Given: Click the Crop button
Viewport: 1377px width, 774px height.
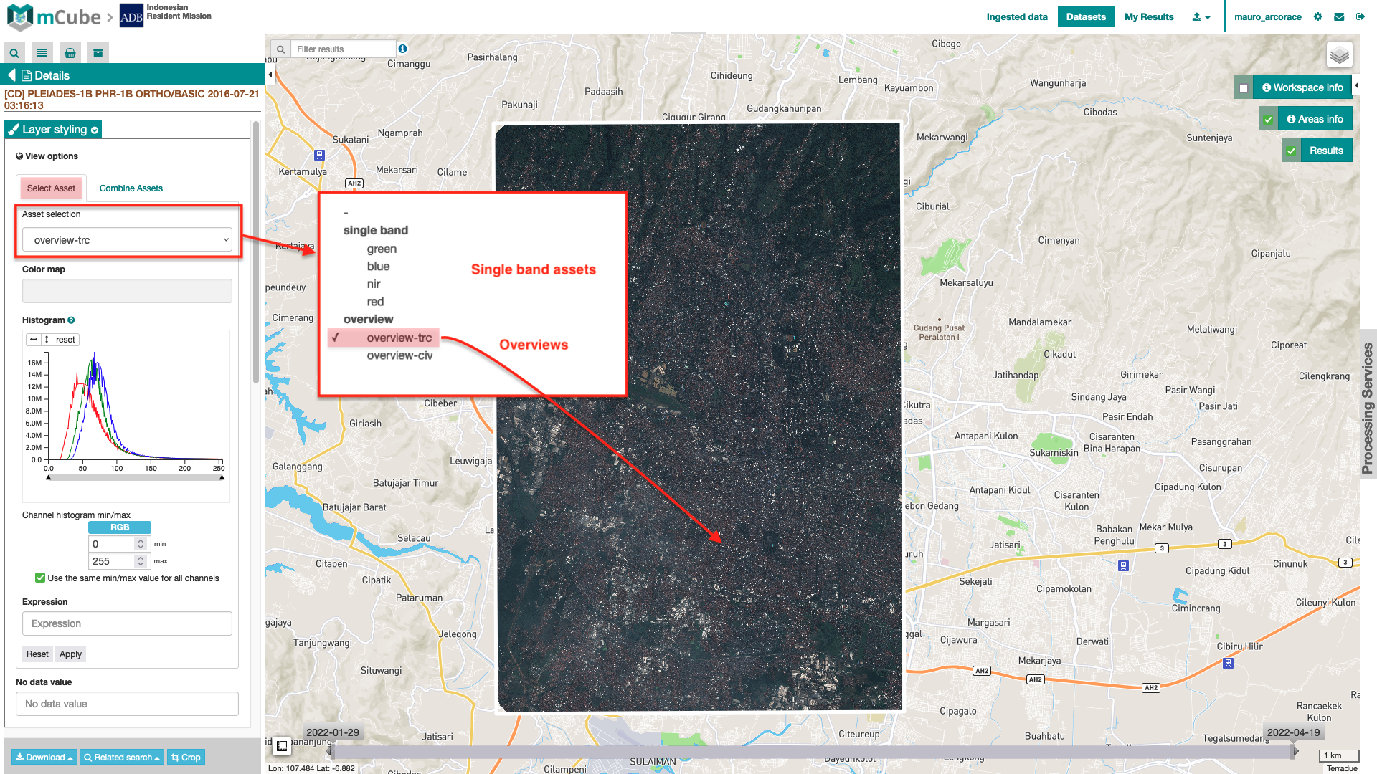Looking at the screenshot, I should point(186,758).
